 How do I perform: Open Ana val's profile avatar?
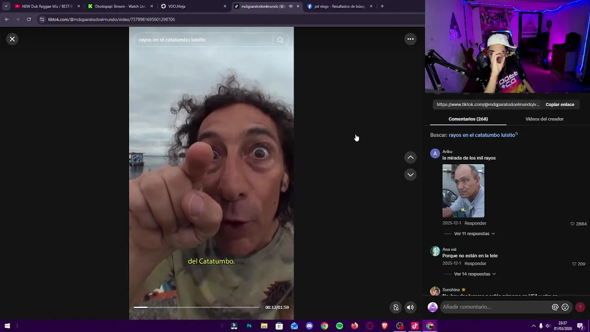[435, 251]
